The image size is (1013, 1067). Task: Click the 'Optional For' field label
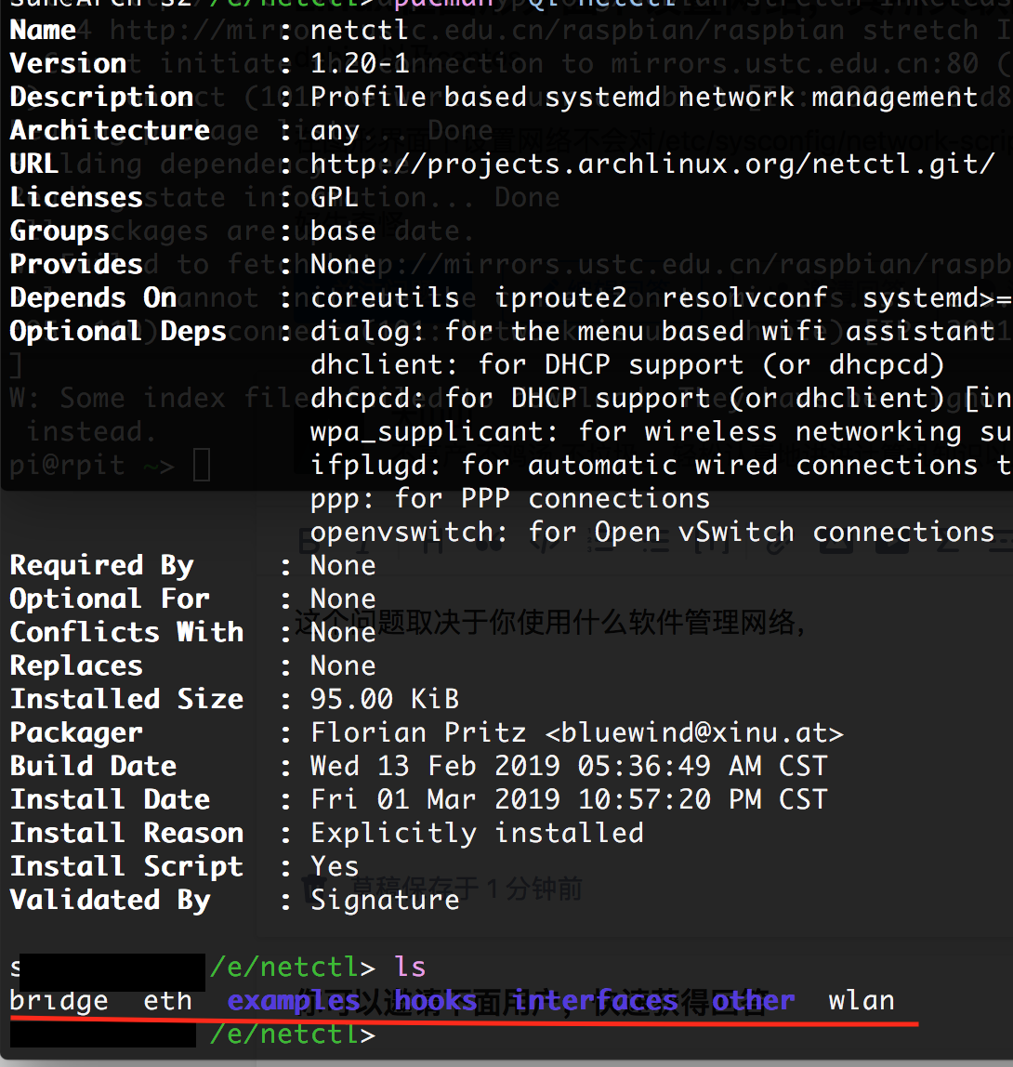[110, 599]
